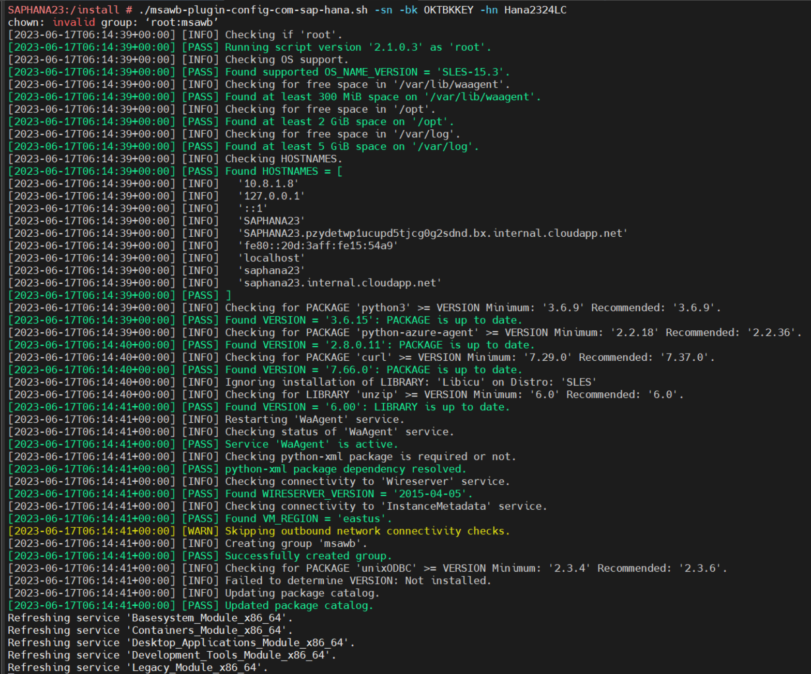Click the 'Restarting WaAgent service' line
This screenshot has height=674, width=811.
tap(206, 419)
